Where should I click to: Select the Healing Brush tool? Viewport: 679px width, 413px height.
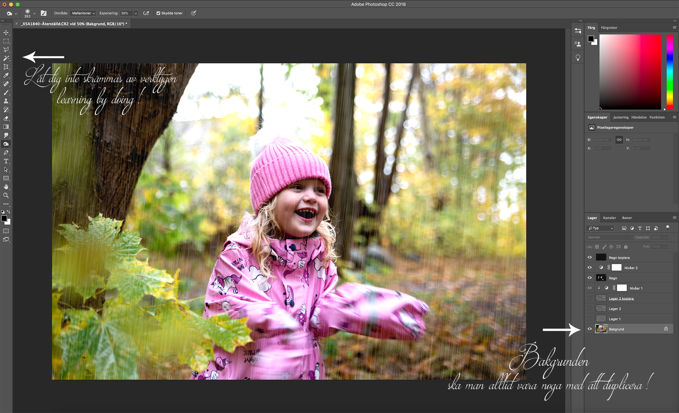(x=6, y=84)
